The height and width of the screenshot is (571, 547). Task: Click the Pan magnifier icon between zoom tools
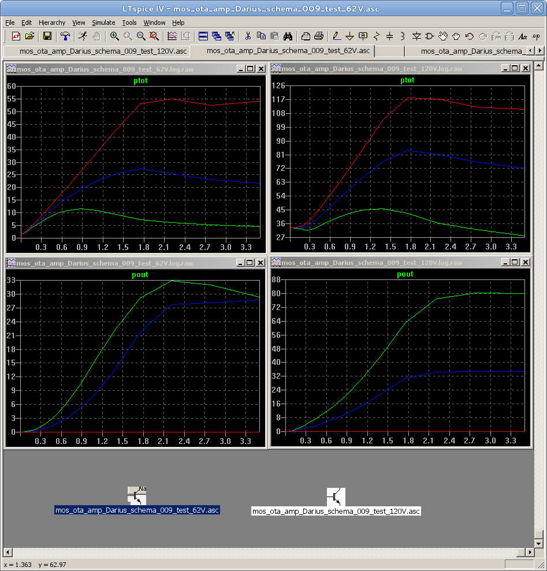[128, 36]
